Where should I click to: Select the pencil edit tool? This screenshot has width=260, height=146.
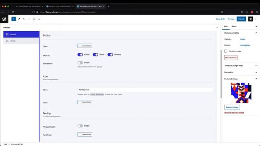click(19, 19)
